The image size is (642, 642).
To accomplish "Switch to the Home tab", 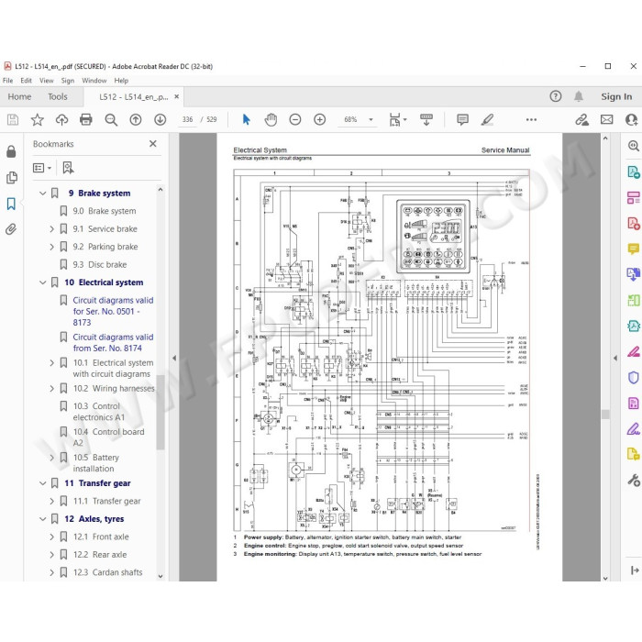I will pos(19,96).
